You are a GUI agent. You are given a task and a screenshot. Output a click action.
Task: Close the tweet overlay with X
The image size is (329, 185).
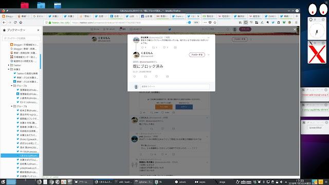(x=295, y=30)
